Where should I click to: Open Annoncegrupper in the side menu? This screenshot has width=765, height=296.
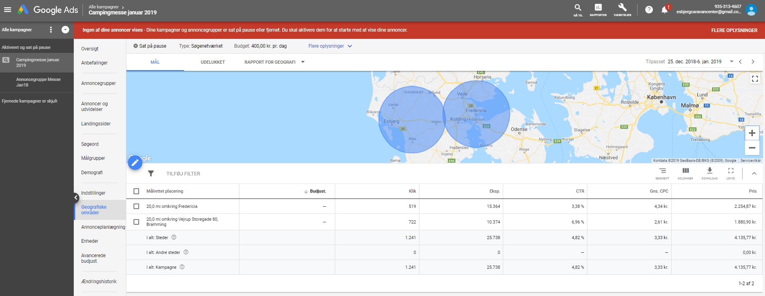click(98, 83)
